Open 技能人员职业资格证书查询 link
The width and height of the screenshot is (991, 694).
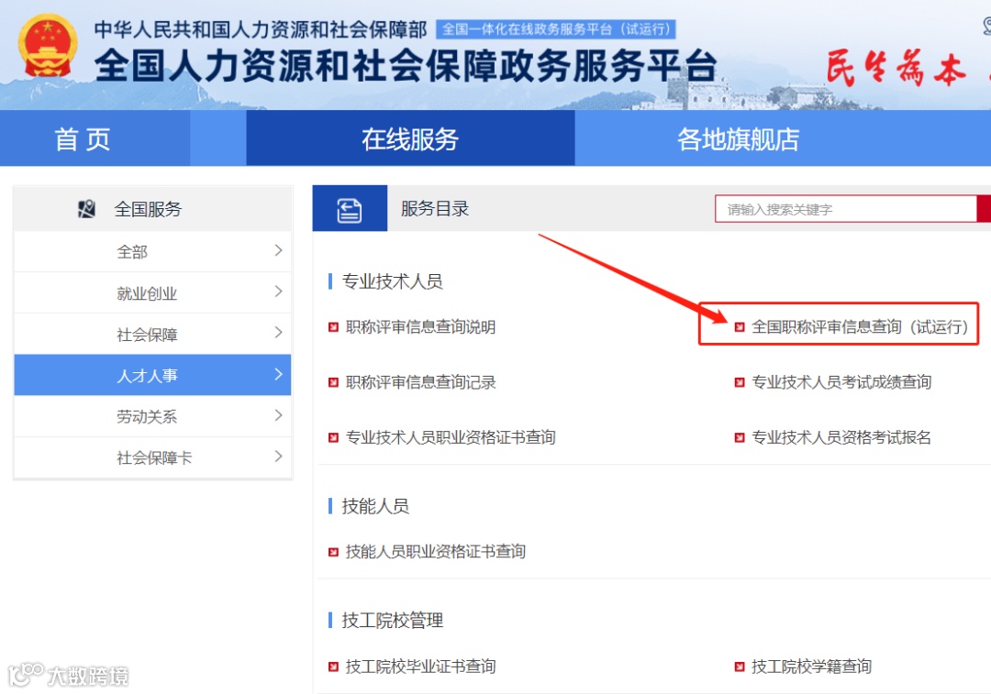[x=436, y=552]
